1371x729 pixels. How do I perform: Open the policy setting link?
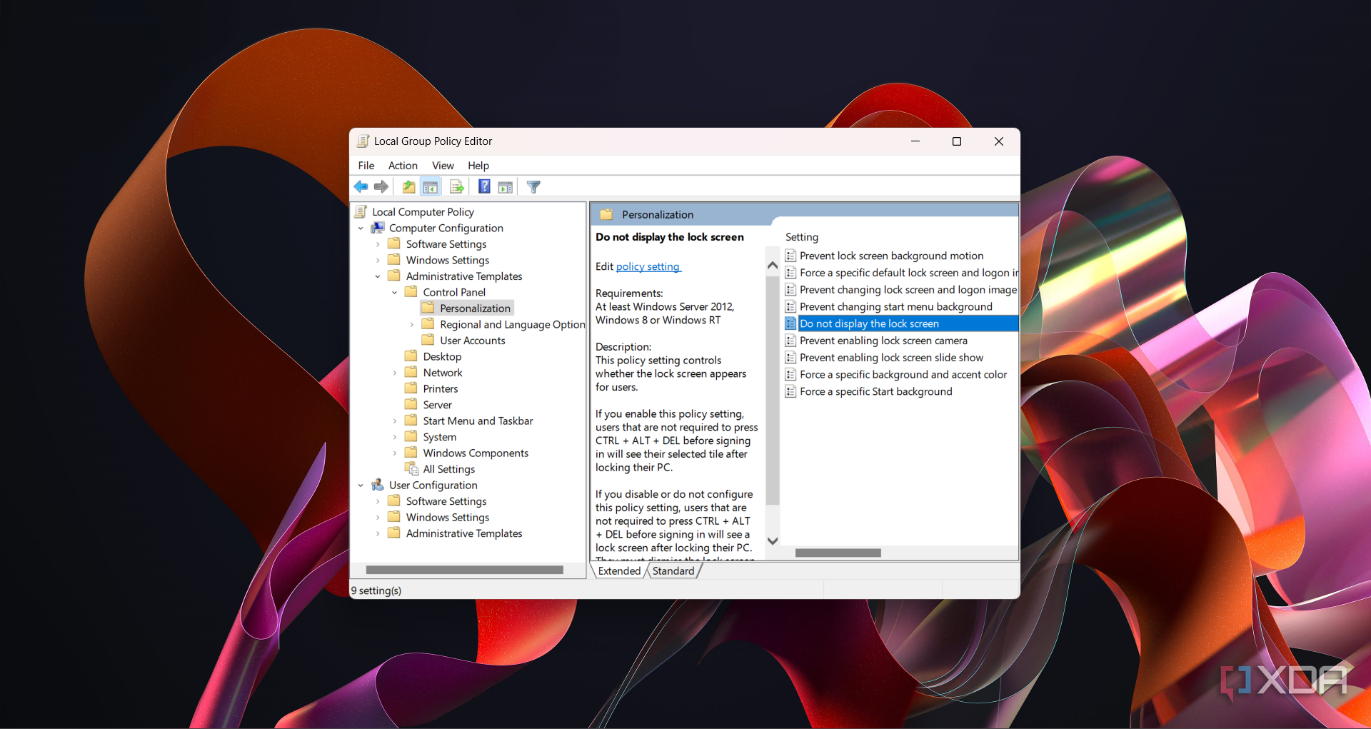tap(648, 266)
